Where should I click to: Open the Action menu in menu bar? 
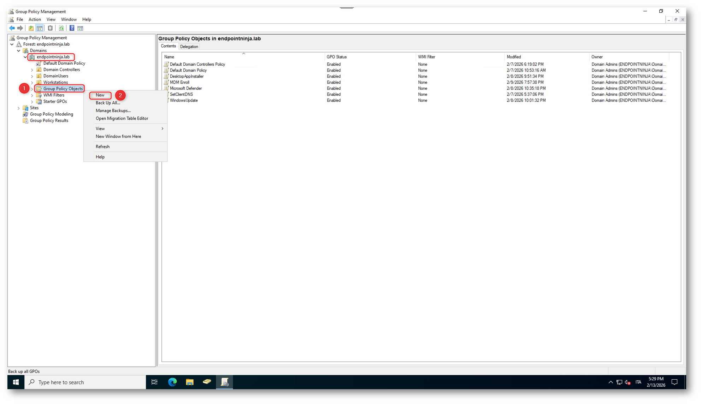tap(35, 19)
